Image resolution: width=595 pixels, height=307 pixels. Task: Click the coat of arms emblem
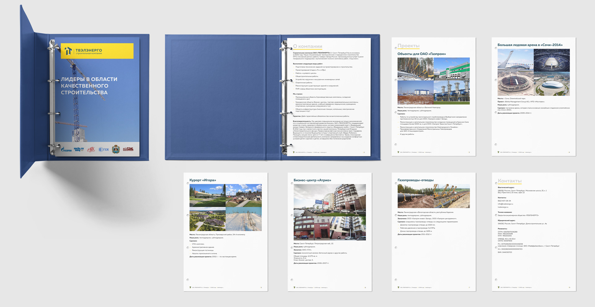pos(116,149)
